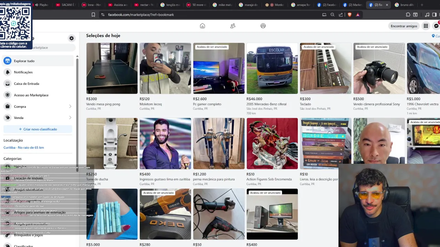Image resolution: width=440 pixels, height=247 pixels.
Task: Open the Brinquedos e jogos category
Action: tap(29, 235)
